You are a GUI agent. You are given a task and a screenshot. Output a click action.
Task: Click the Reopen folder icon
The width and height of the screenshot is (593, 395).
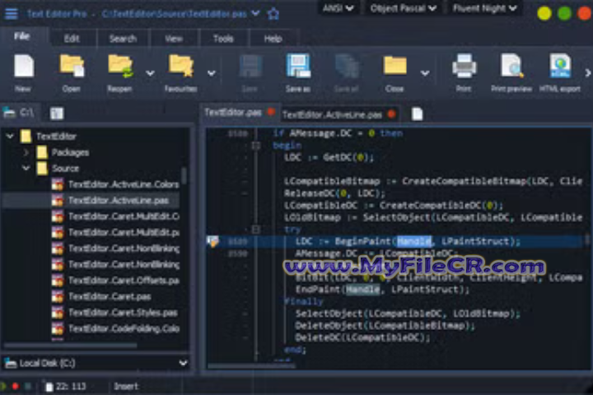coord(120,66)
